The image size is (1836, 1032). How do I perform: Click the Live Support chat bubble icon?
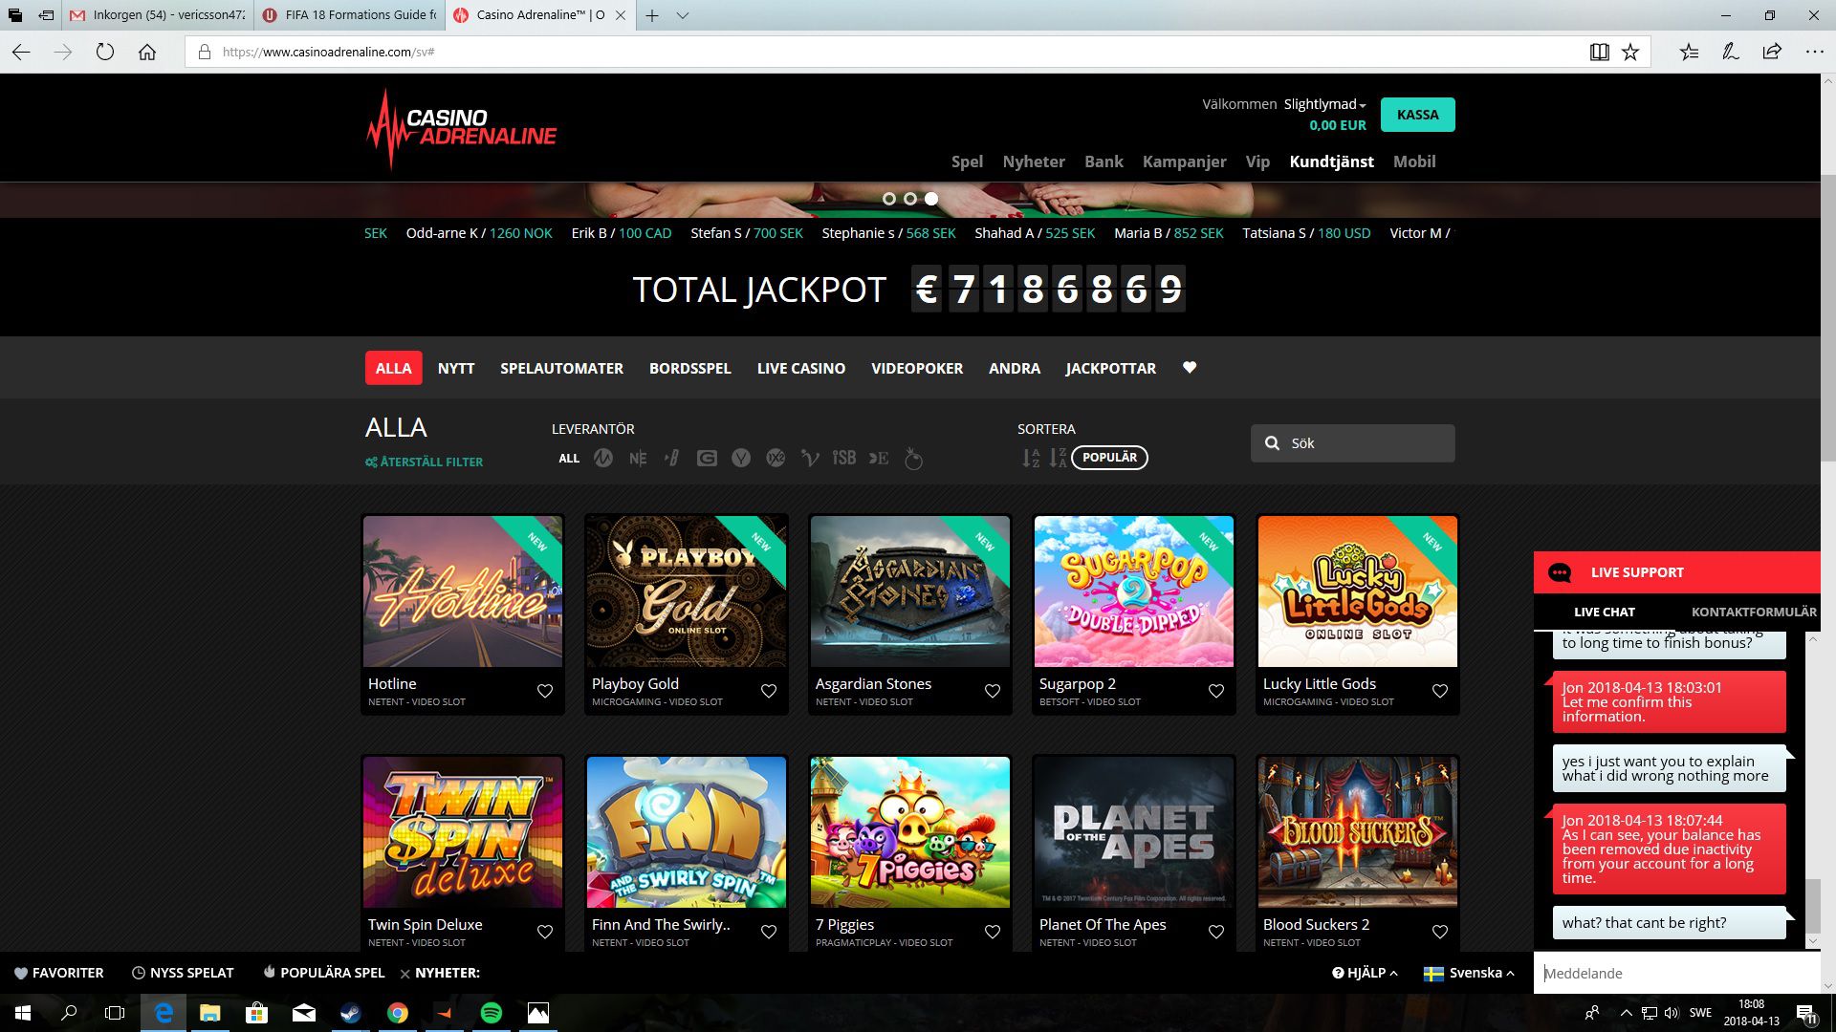[1560, 572]
